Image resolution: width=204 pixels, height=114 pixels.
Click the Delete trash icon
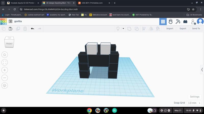pos(25,29)
